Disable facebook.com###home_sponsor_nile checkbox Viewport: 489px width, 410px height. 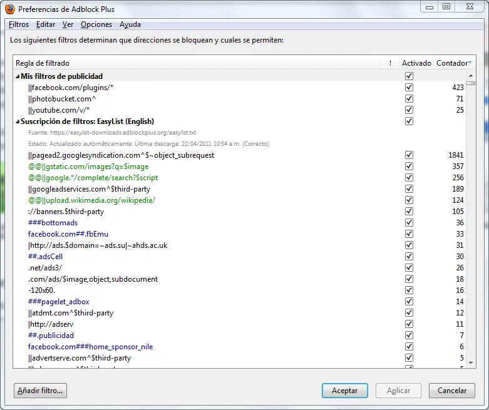(409, 346)
